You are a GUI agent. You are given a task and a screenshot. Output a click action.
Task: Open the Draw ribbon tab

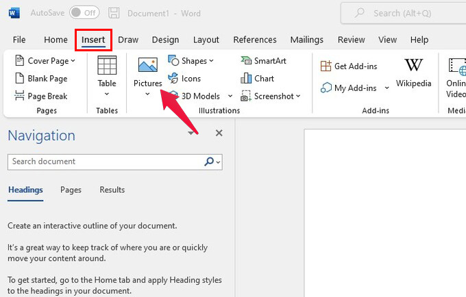pos(128,40)
